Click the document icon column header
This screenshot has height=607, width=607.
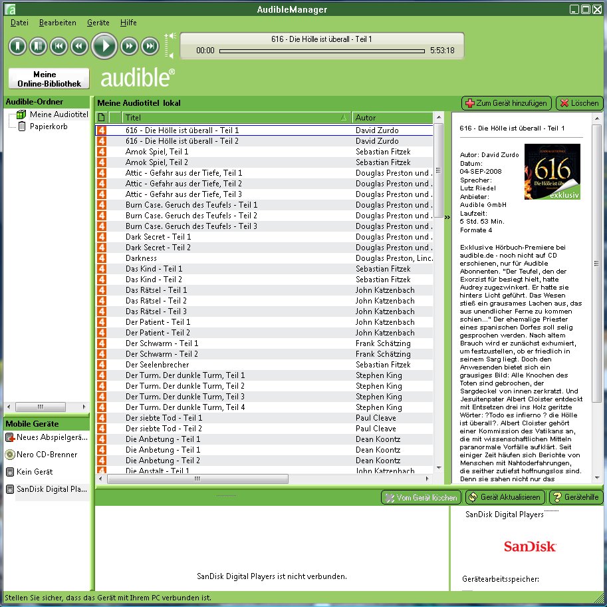pos(102,117)
